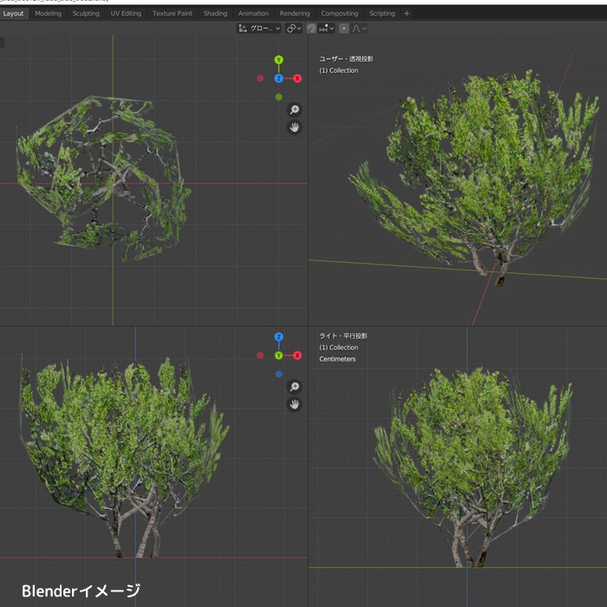Image resolution: width=607 pixels, height=607 pixels.
Task: Click pan hand icon in top-left viewport
Action: (x=295, y=127)
